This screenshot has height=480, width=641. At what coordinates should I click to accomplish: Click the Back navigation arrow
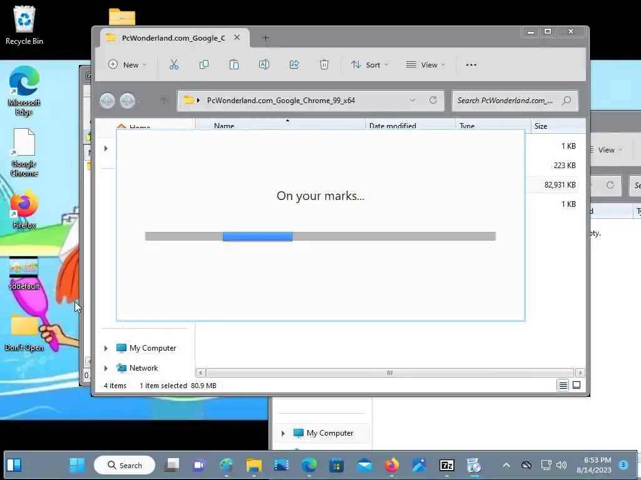pyautogui.click(x=108, y=101)
